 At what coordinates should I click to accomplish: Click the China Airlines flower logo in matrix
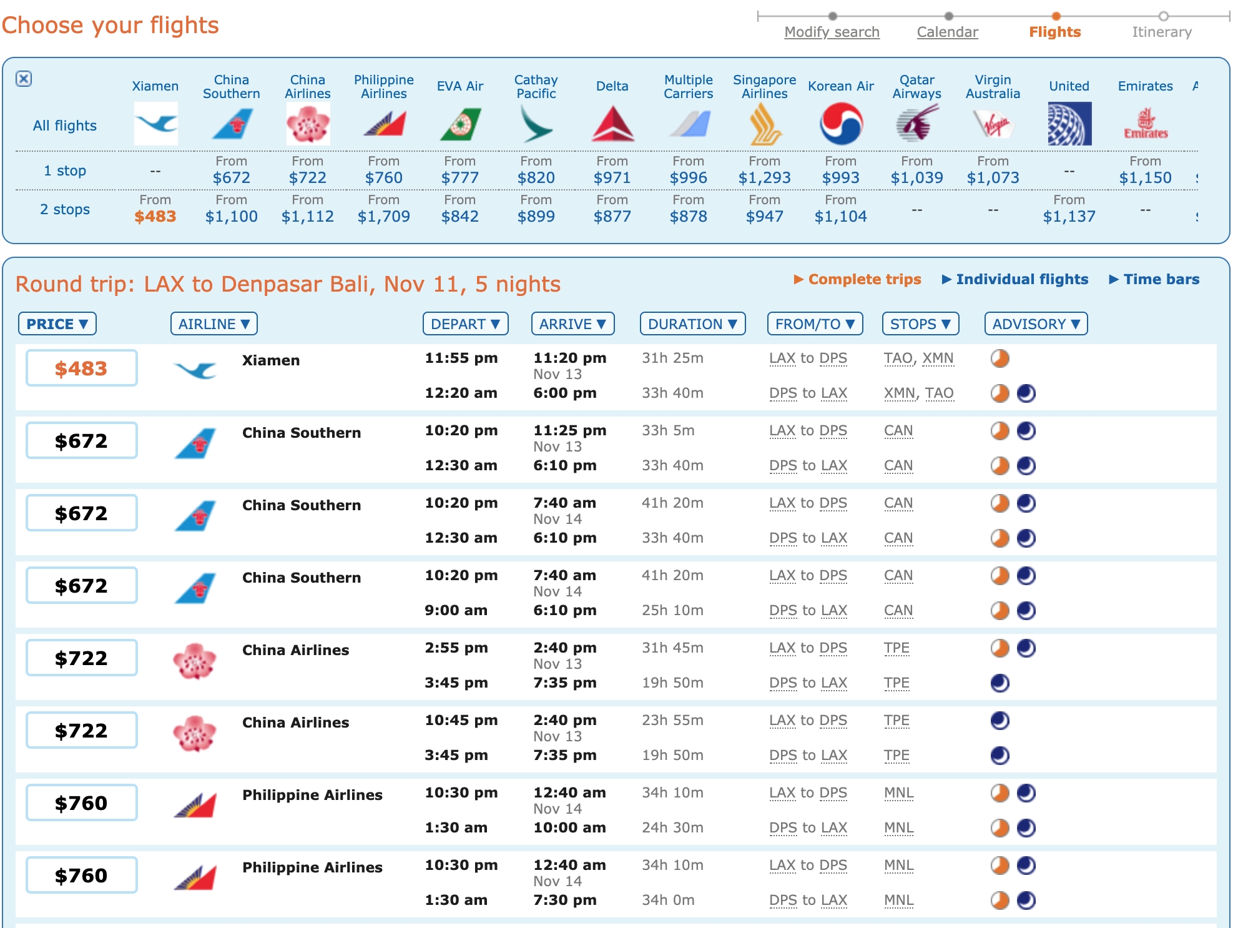coord(308,124)
